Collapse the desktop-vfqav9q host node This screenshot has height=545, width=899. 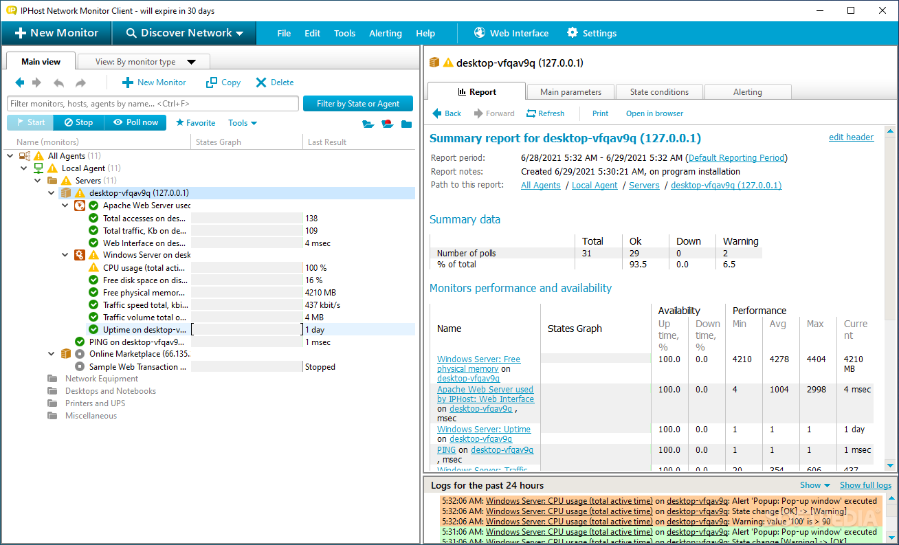[x=52, y=193]
